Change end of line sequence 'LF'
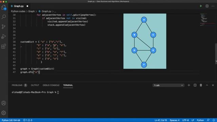Image resolution: width=217 pixels, height=122 pixels. coord(193,120)
